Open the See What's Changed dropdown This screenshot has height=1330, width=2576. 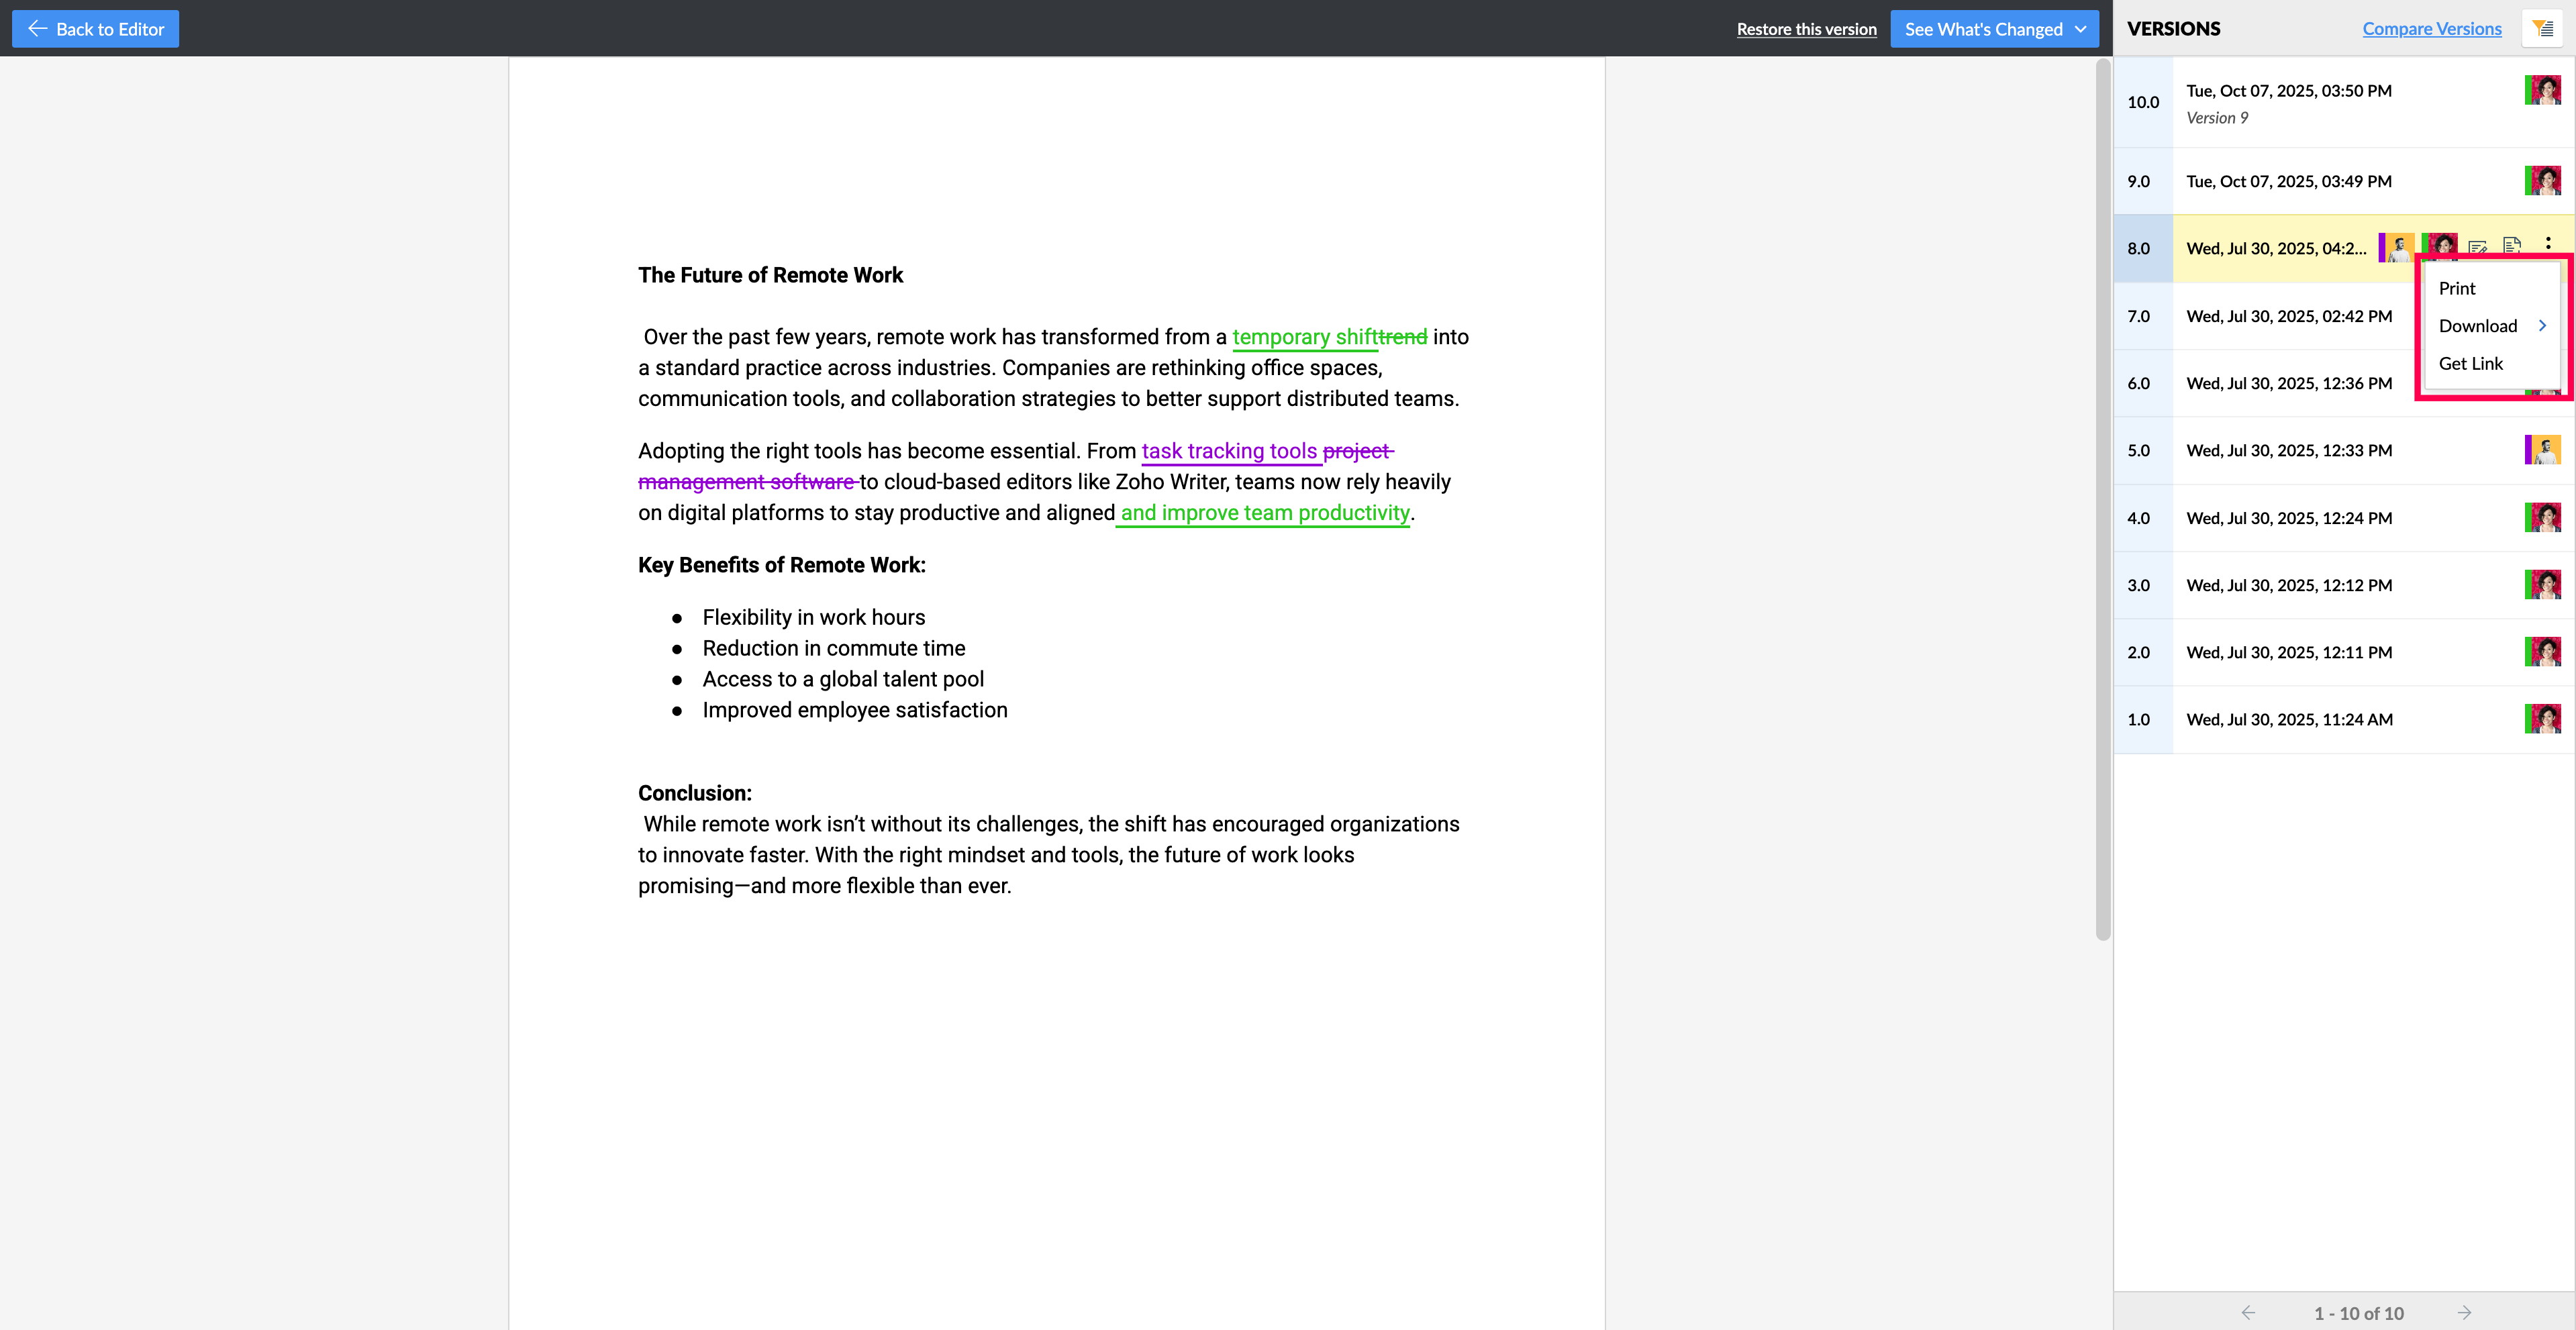(x=1994, y=29)
